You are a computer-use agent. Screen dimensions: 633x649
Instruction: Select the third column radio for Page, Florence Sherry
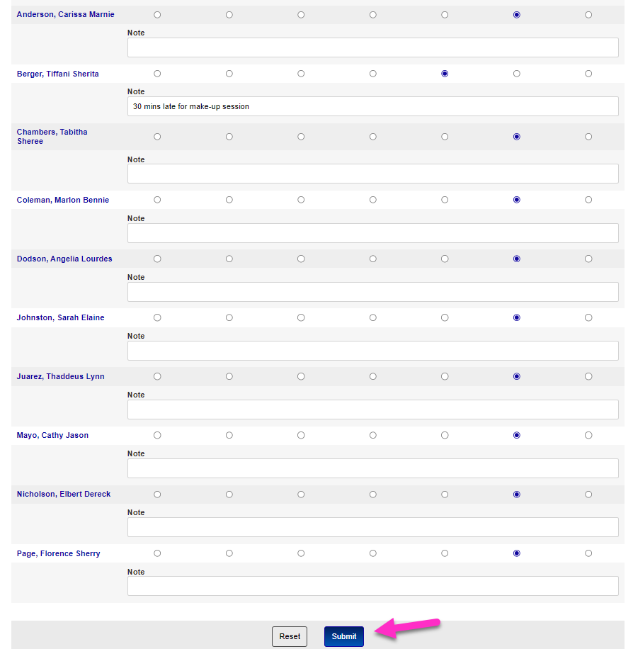coord(301,553)
